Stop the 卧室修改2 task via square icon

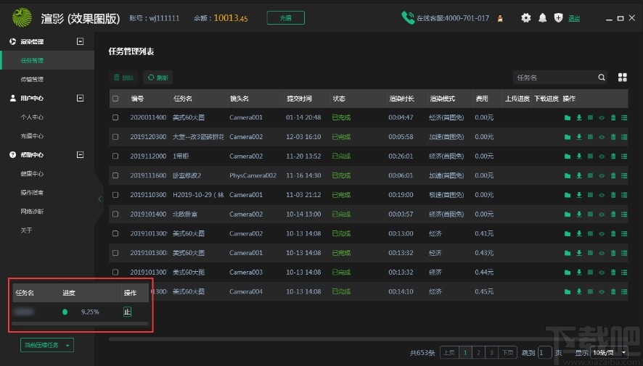point(590,175)
